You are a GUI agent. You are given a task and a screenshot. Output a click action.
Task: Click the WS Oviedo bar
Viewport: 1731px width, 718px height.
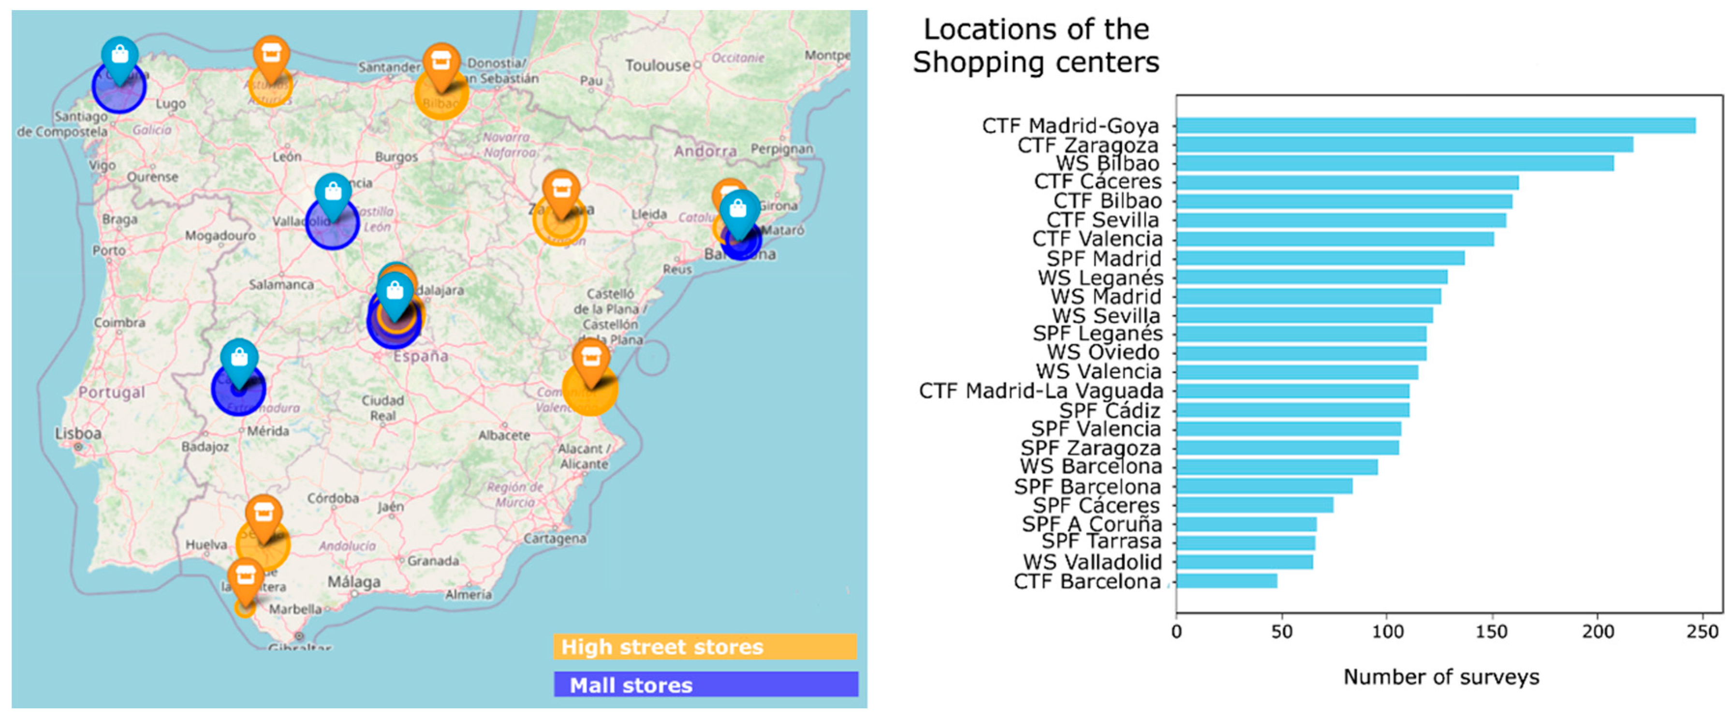1301,352
